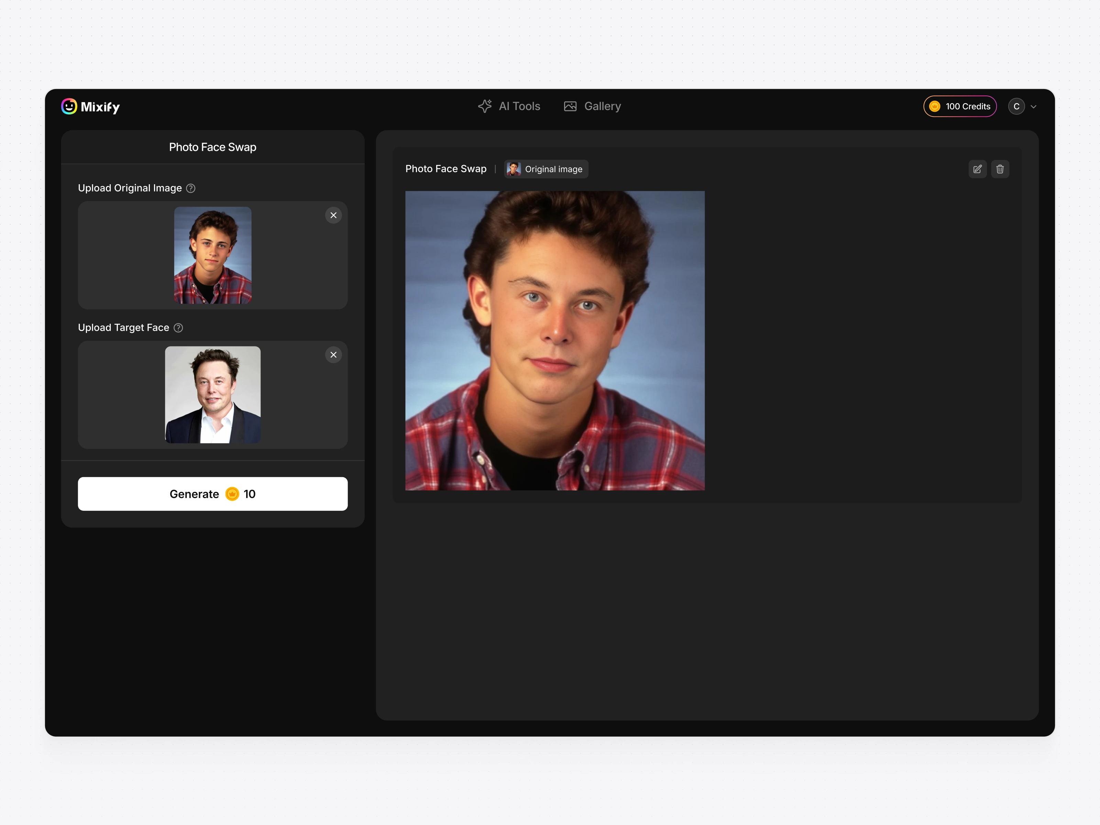
Task: Click the 100 Credits badge
Action: tap(967, 107)
